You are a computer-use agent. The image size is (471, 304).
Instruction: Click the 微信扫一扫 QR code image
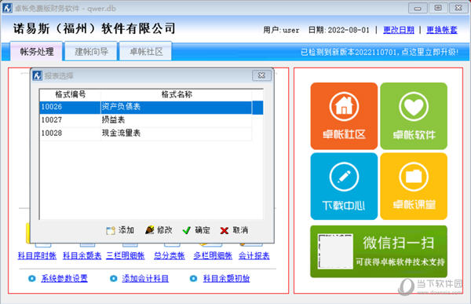pos(335,251)
